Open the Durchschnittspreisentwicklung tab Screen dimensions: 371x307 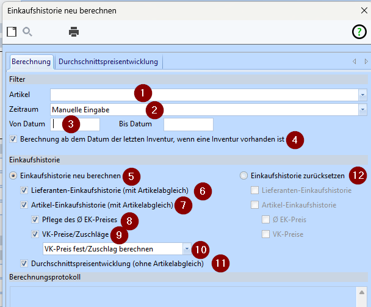108,62
